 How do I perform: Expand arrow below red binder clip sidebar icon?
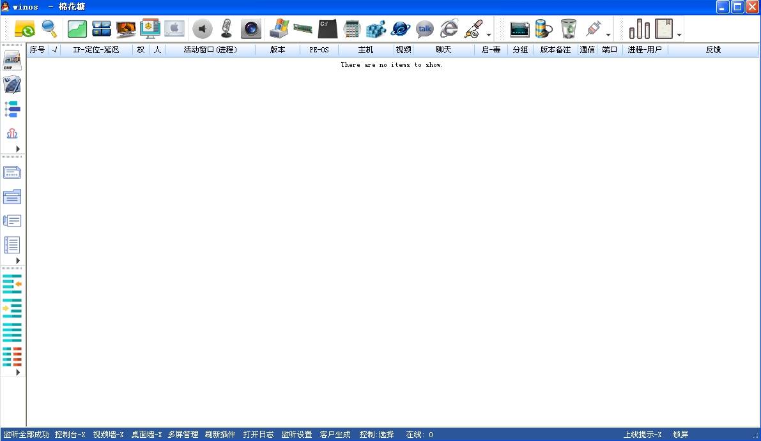pyautogui.click(x=18, y=149)
